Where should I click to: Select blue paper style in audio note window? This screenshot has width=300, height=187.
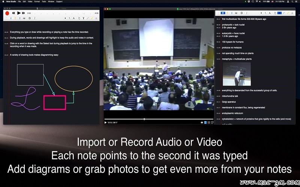point(11,18)
